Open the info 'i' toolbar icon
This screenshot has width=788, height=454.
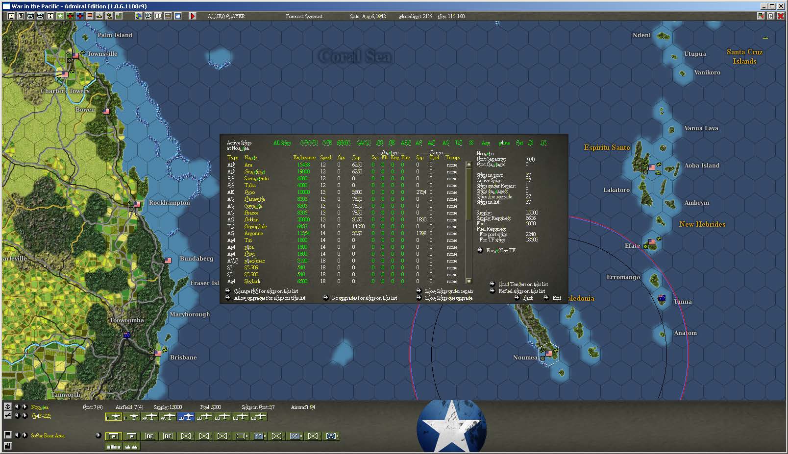pyautogui.click(x=50, y=16)
